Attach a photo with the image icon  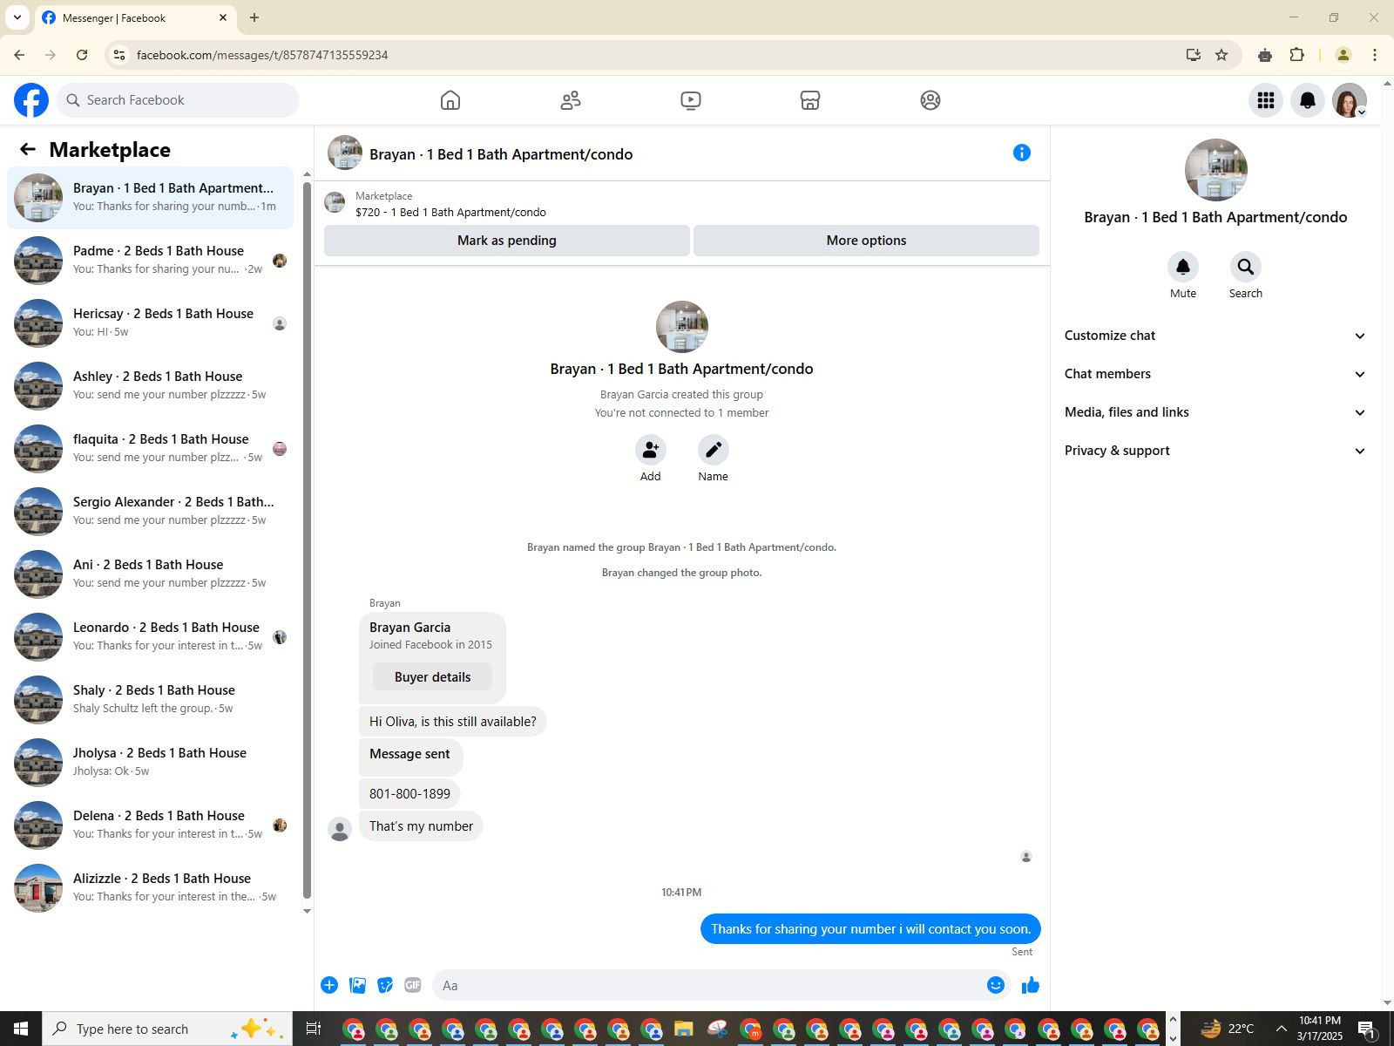tap(357, 985)
